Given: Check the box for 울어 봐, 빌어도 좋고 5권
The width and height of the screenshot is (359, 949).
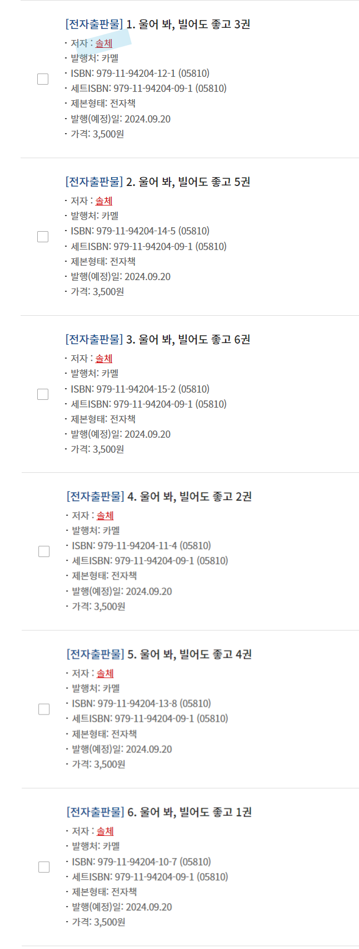Looking at the screenshot, I should click(x=43, y=237).
